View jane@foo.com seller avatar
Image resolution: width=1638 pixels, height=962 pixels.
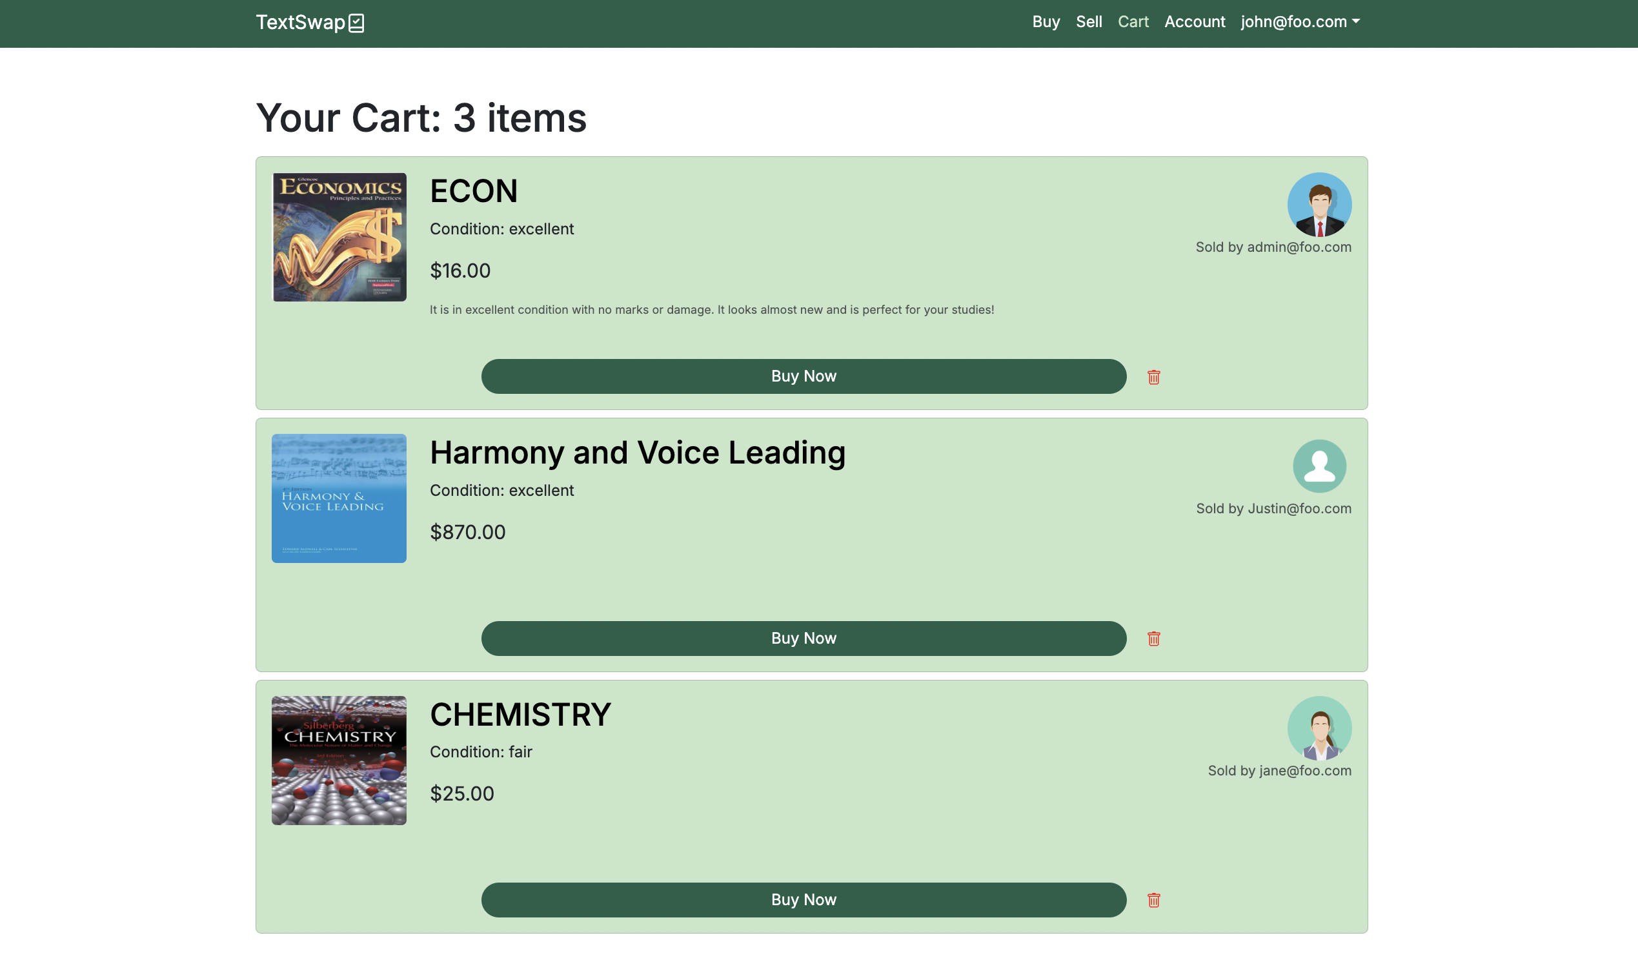pos(1319,728)
